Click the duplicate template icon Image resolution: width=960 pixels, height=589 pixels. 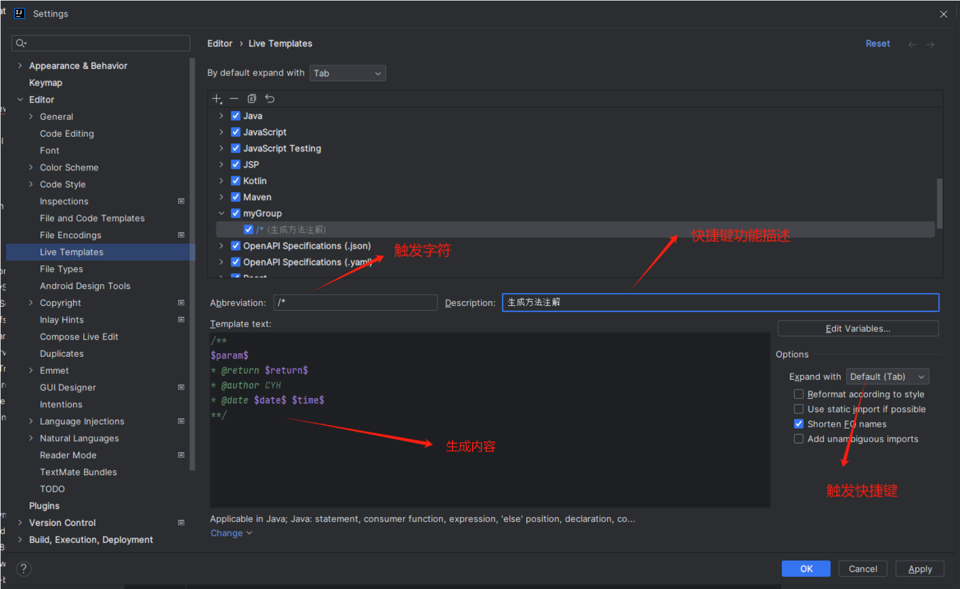(x=252, y=99)
